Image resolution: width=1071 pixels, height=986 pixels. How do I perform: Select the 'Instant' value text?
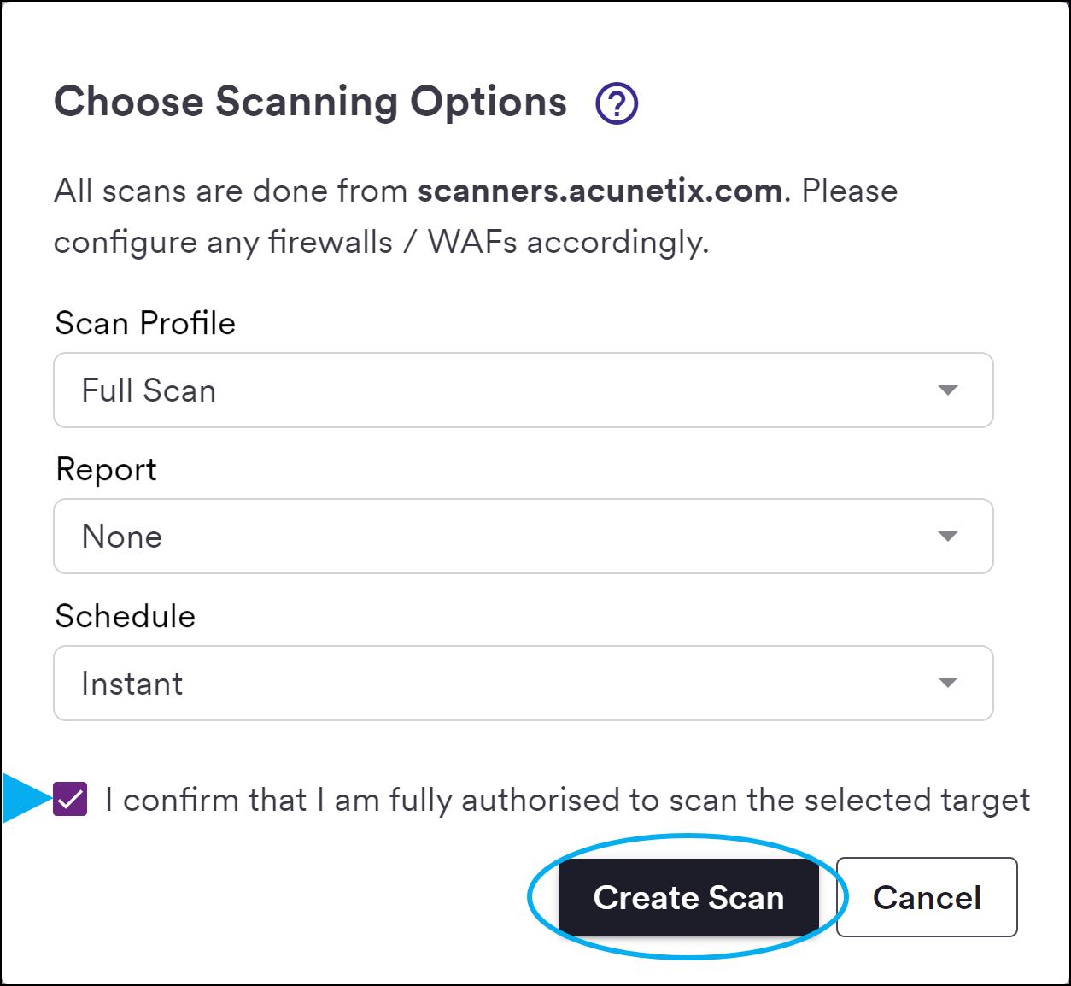(x=132, y=684)
